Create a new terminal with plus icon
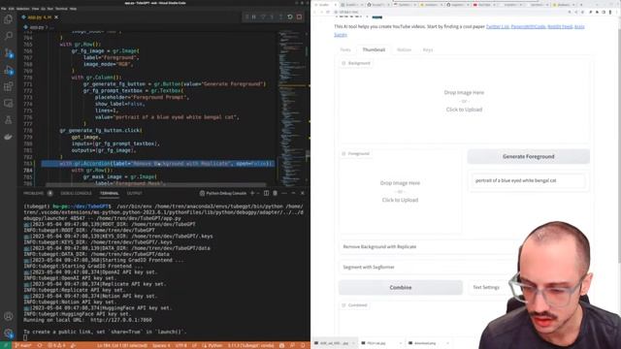621x349 pixels. tap(252, 193)
